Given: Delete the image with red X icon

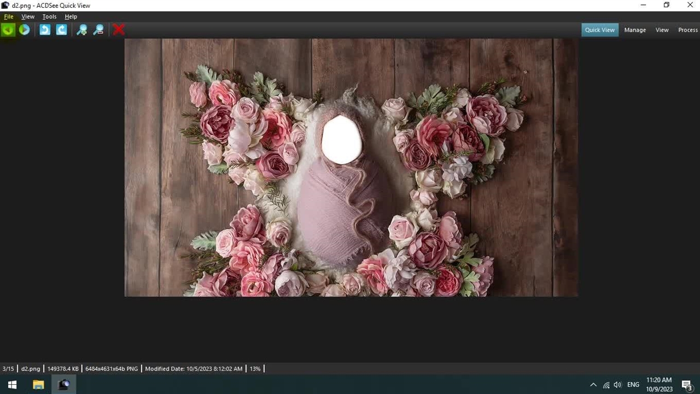Looking at the screenshot, I should (x=119, y=30).
